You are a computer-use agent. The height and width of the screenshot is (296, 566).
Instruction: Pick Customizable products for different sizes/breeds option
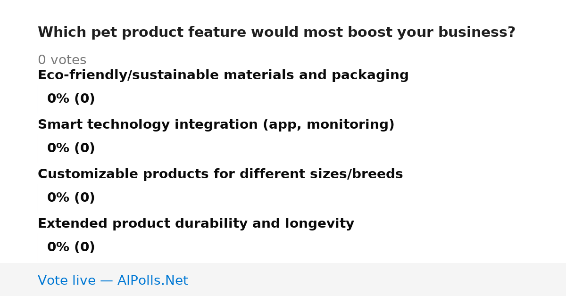click(x=220, y=174)
